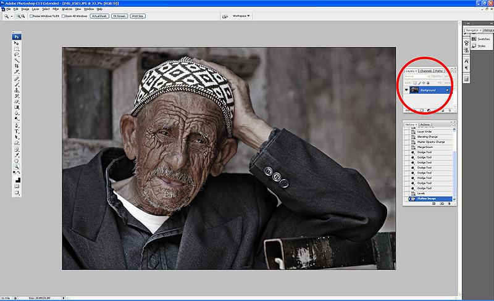Click the trash icon in Layers panel
494x301 pixels.
coord(450,110)
